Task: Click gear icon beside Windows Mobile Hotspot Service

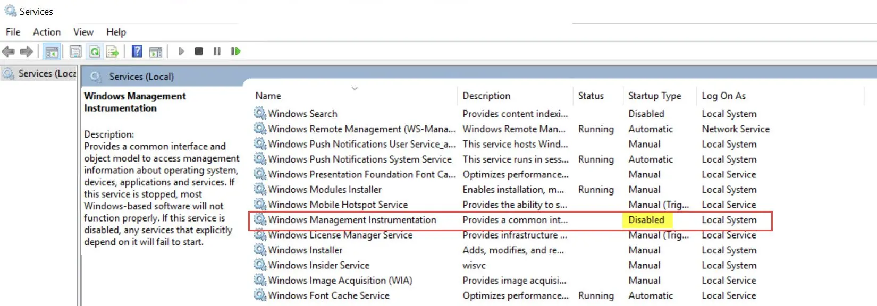Action: pyautogui.click(x=260, y=204)
